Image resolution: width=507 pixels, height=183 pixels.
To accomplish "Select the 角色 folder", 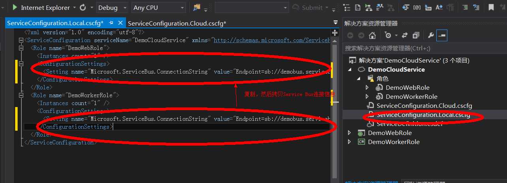I will click(x=382, y=78).
